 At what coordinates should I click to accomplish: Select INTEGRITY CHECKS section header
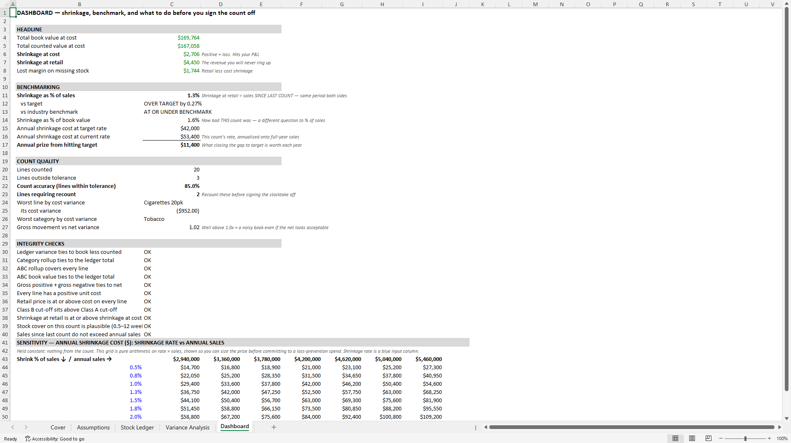click(x=79, y=244)
